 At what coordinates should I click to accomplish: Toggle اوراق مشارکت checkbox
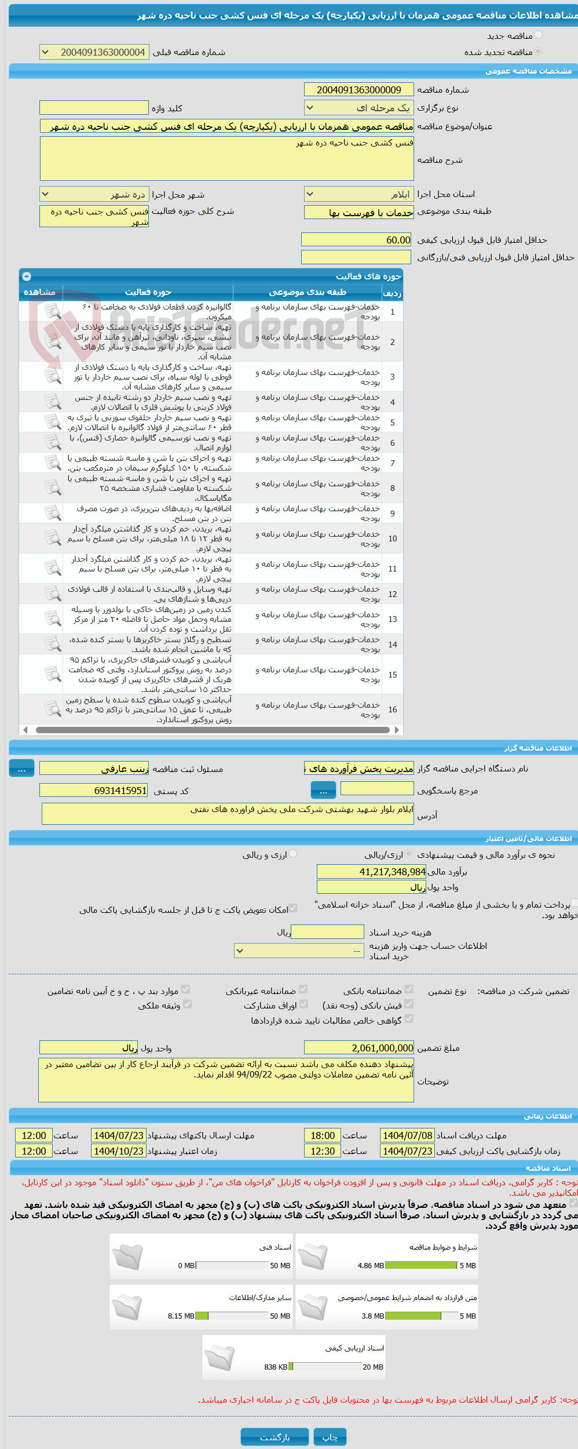303,1004
